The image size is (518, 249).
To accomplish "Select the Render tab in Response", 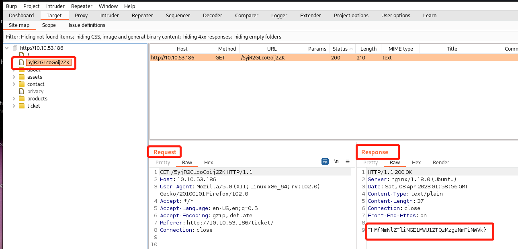I will coord(441,163).
